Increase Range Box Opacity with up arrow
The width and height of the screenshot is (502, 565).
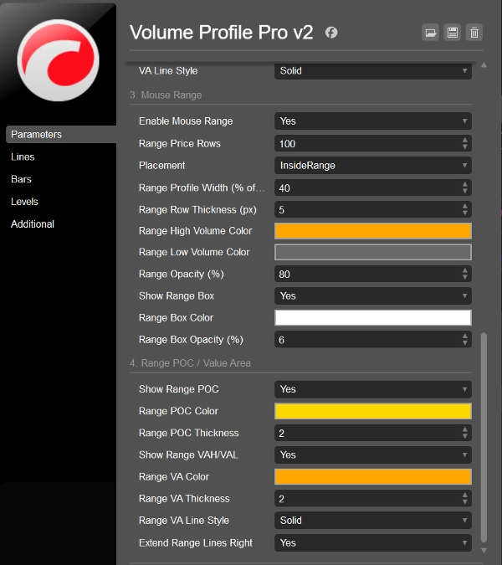[465, 336]
